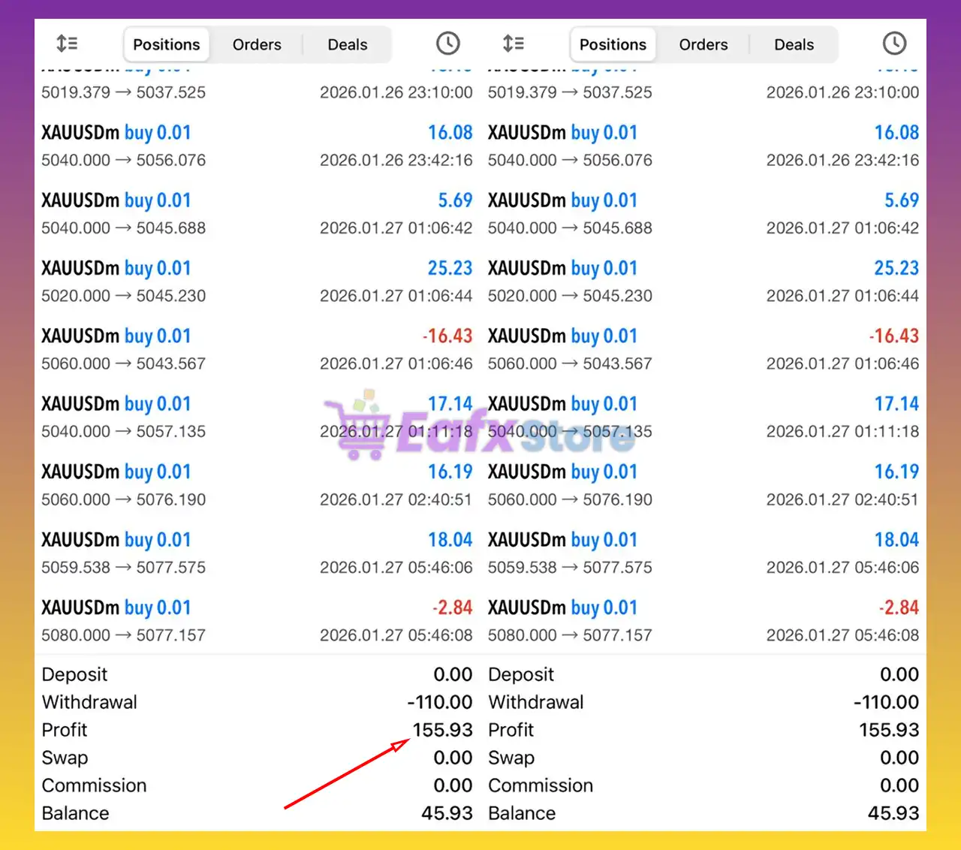Select right panel trade with -2.84 loss
The height and width of the screenshot is (850, 961).
[703, 621]
